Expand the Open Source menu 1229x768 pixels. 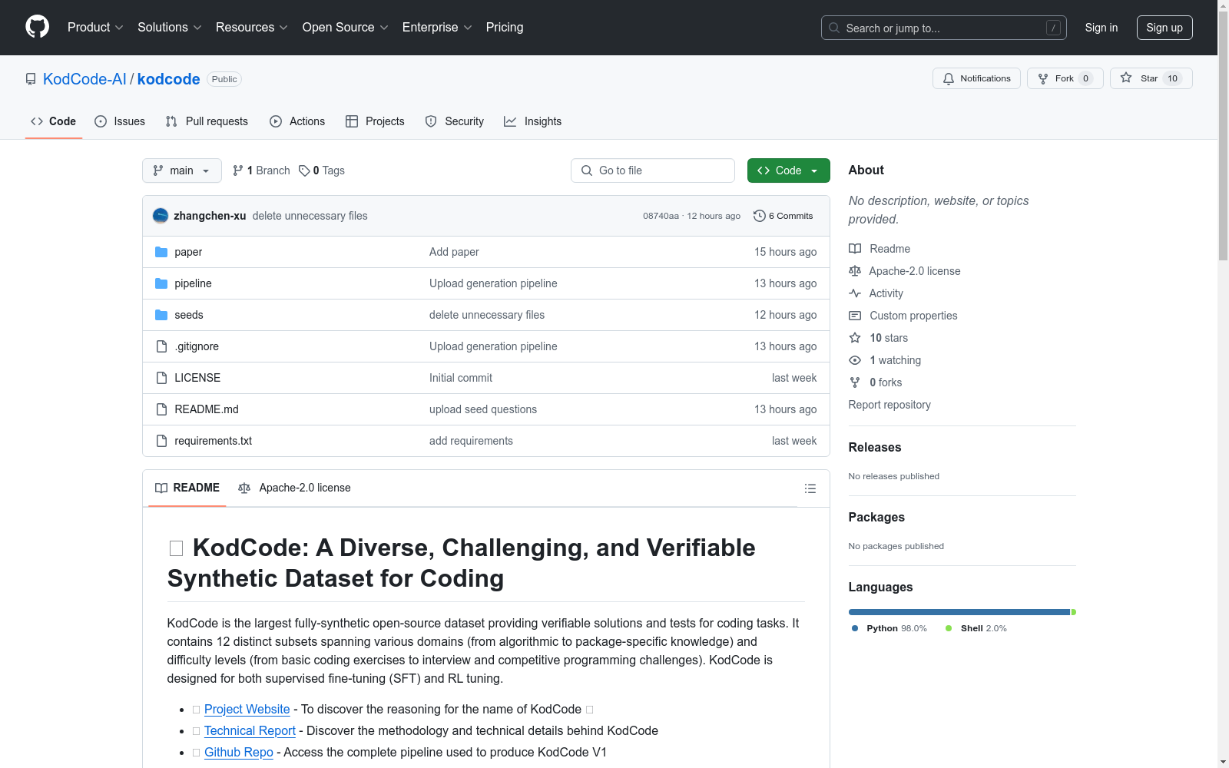click(346, 28)
